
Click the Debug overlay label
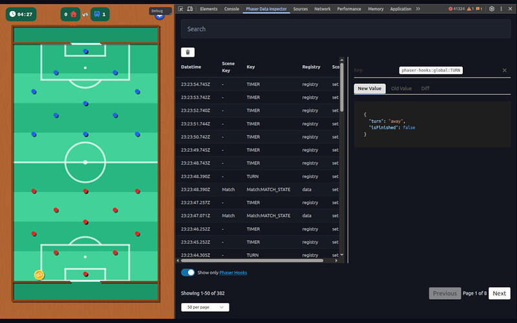pos(157,11)
